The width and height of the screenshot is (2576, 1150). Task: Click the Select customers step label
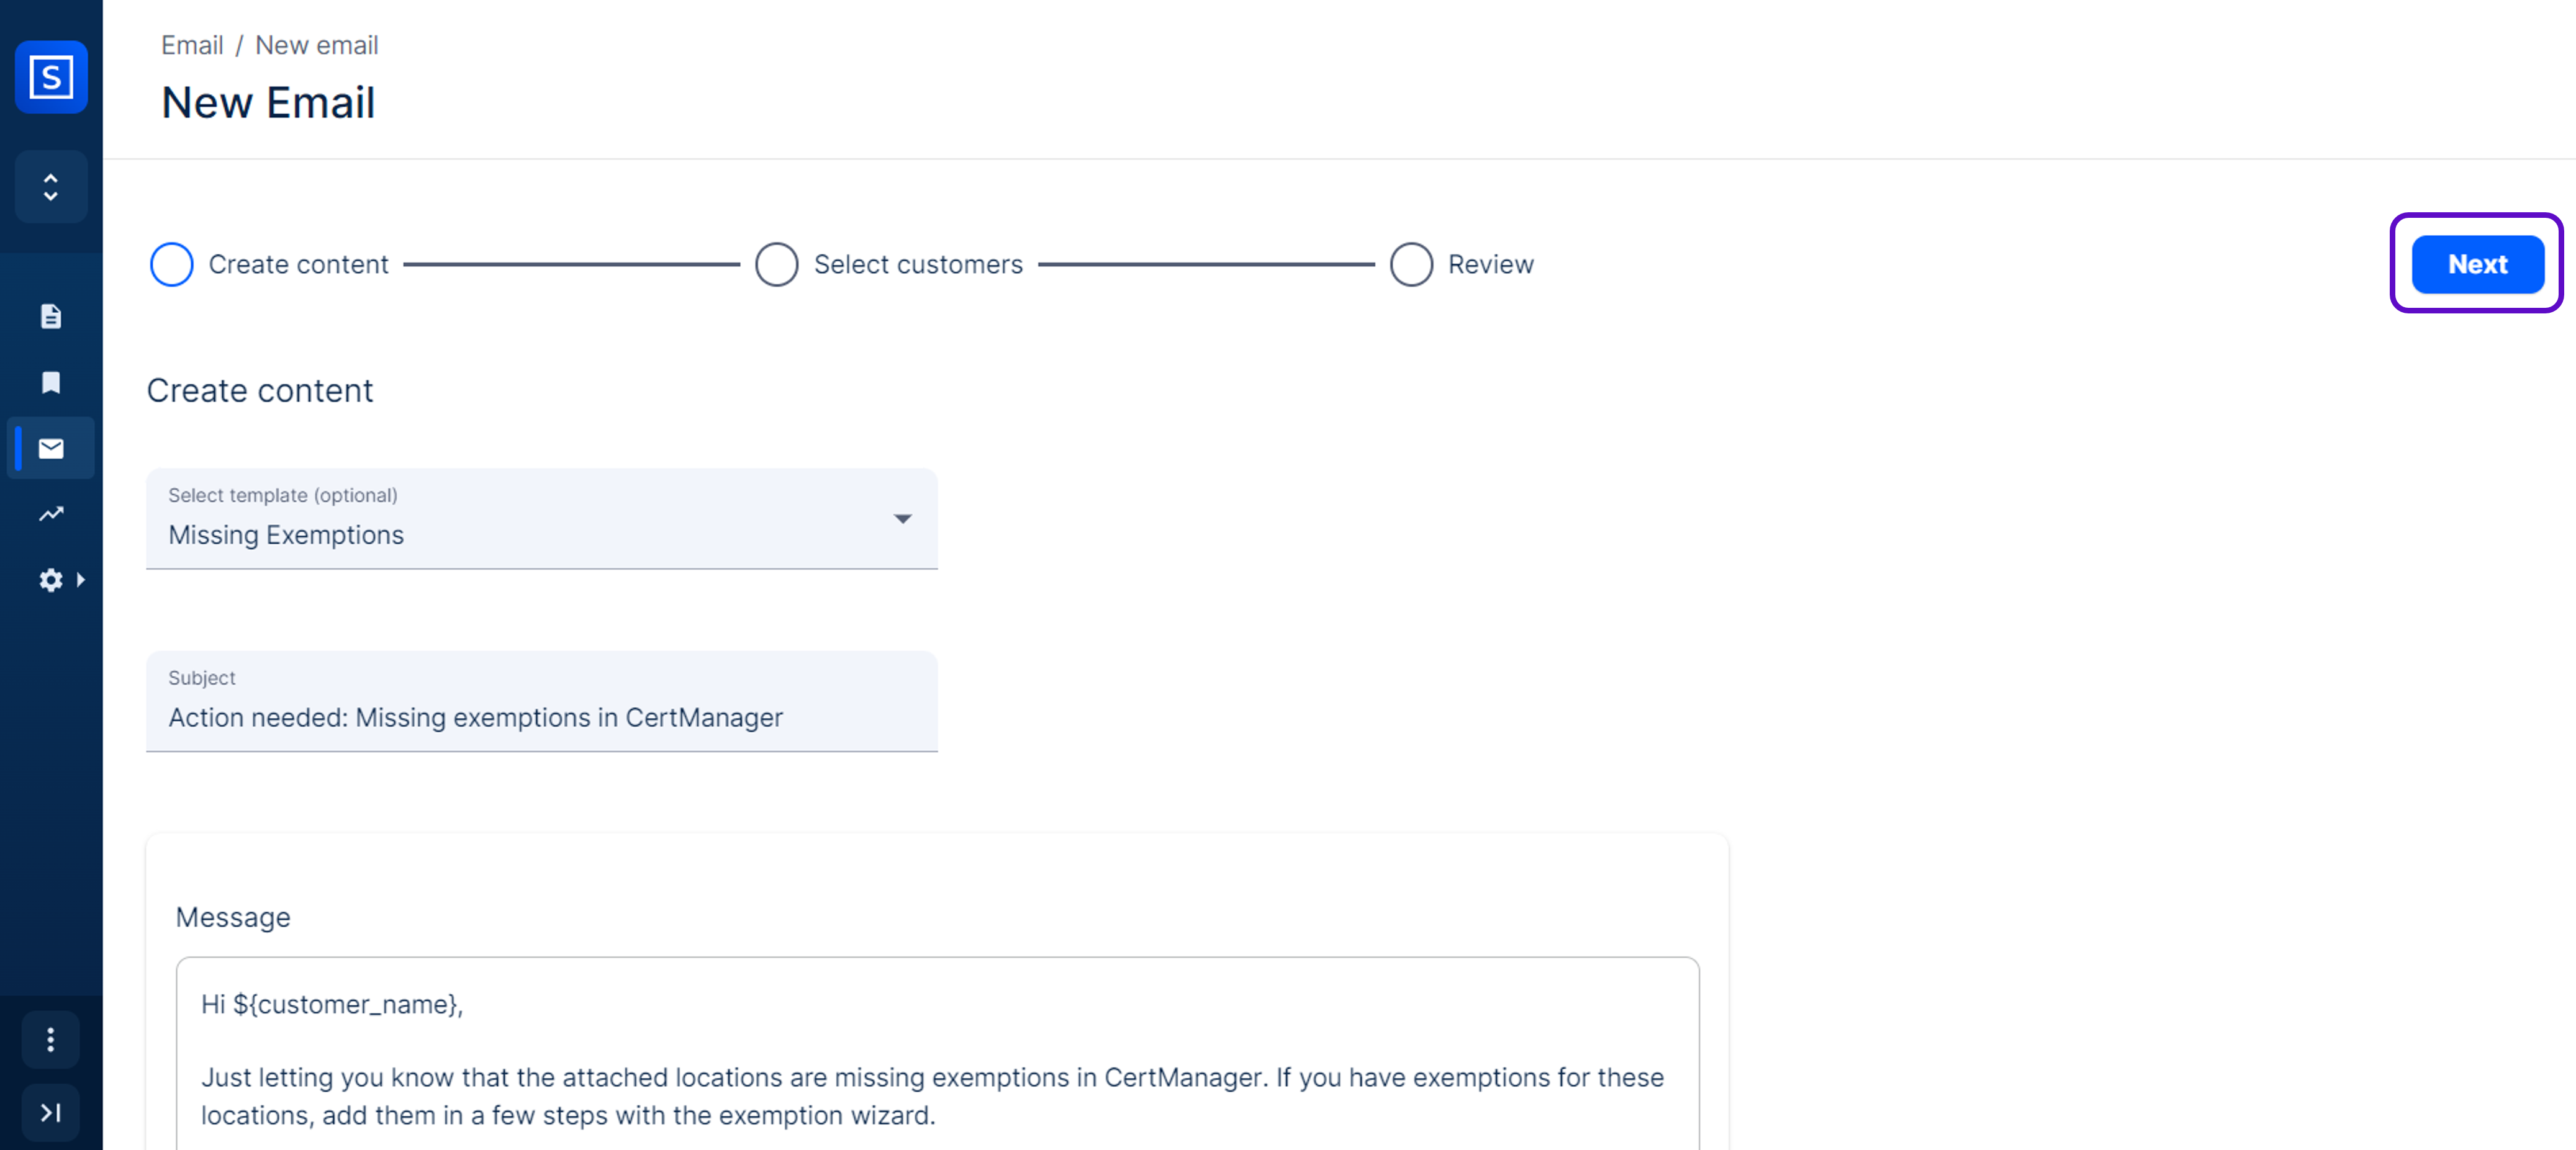[917, 265]
